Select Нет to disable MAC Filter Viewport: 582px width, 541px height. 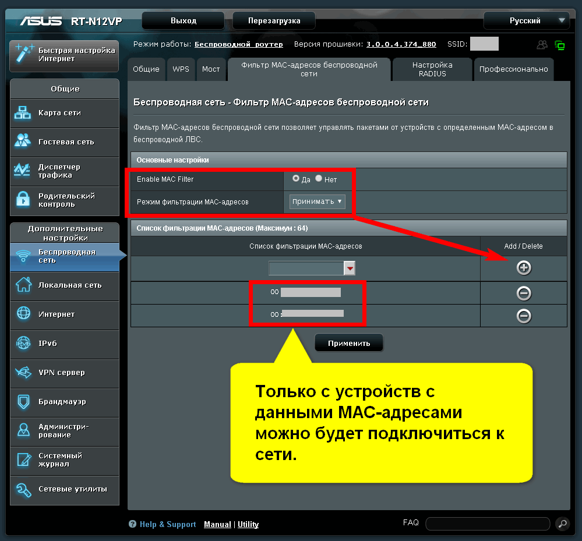pyautogui.click(x=319, y=179)
